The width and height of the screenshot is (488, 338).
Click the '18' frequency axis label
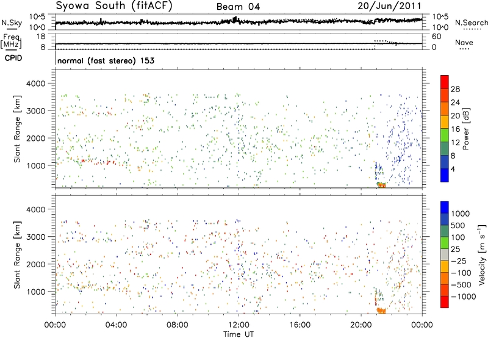point(41,37)
